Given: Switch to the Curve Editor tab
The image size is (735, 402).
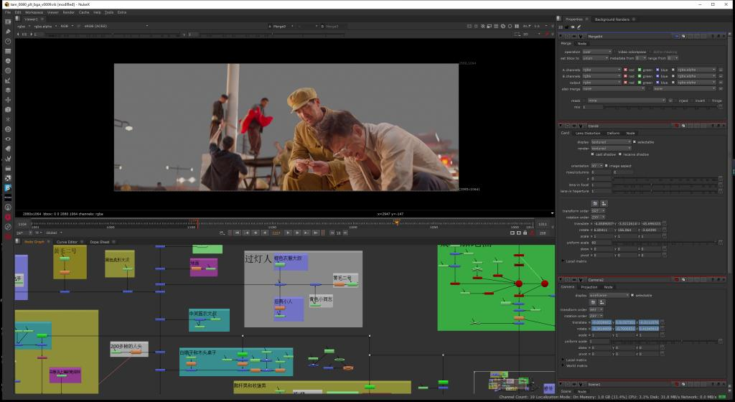Looking at the screenshot, I should pos(67,242).
